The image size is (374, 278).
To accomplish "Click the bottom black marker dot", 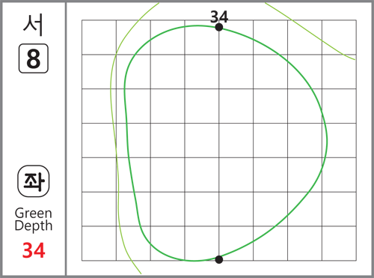I will pos(219,259).
